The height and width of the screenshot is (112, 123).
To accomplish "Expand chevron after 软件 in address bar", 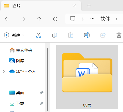I will click(117, 19).
